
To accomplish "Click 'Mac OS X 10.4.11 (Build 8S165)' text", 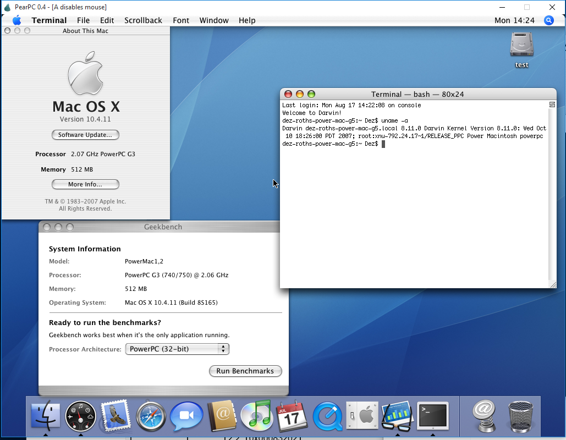I will click(x=171, y=302).
